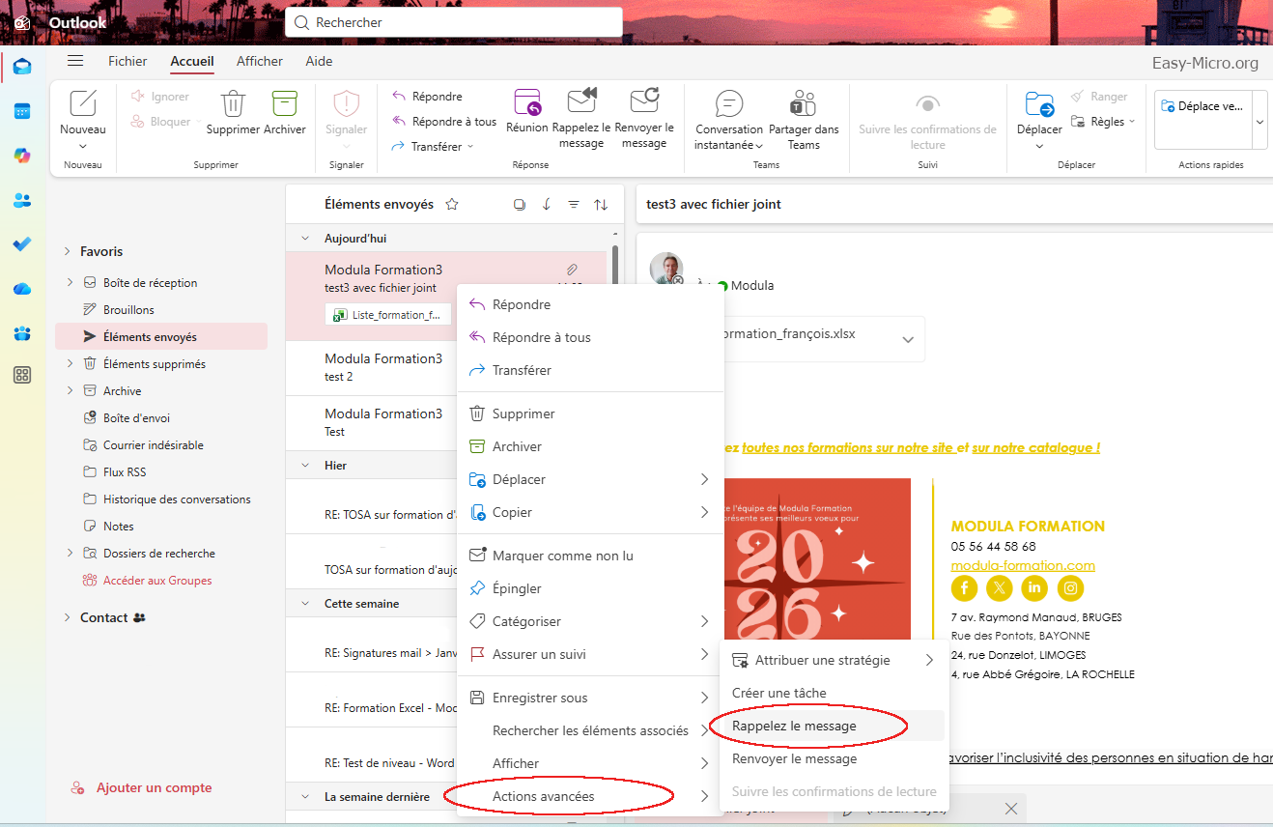Open the OneDrive icon in left sidebar
This screenshot has height=827, width=1273.
22,289
